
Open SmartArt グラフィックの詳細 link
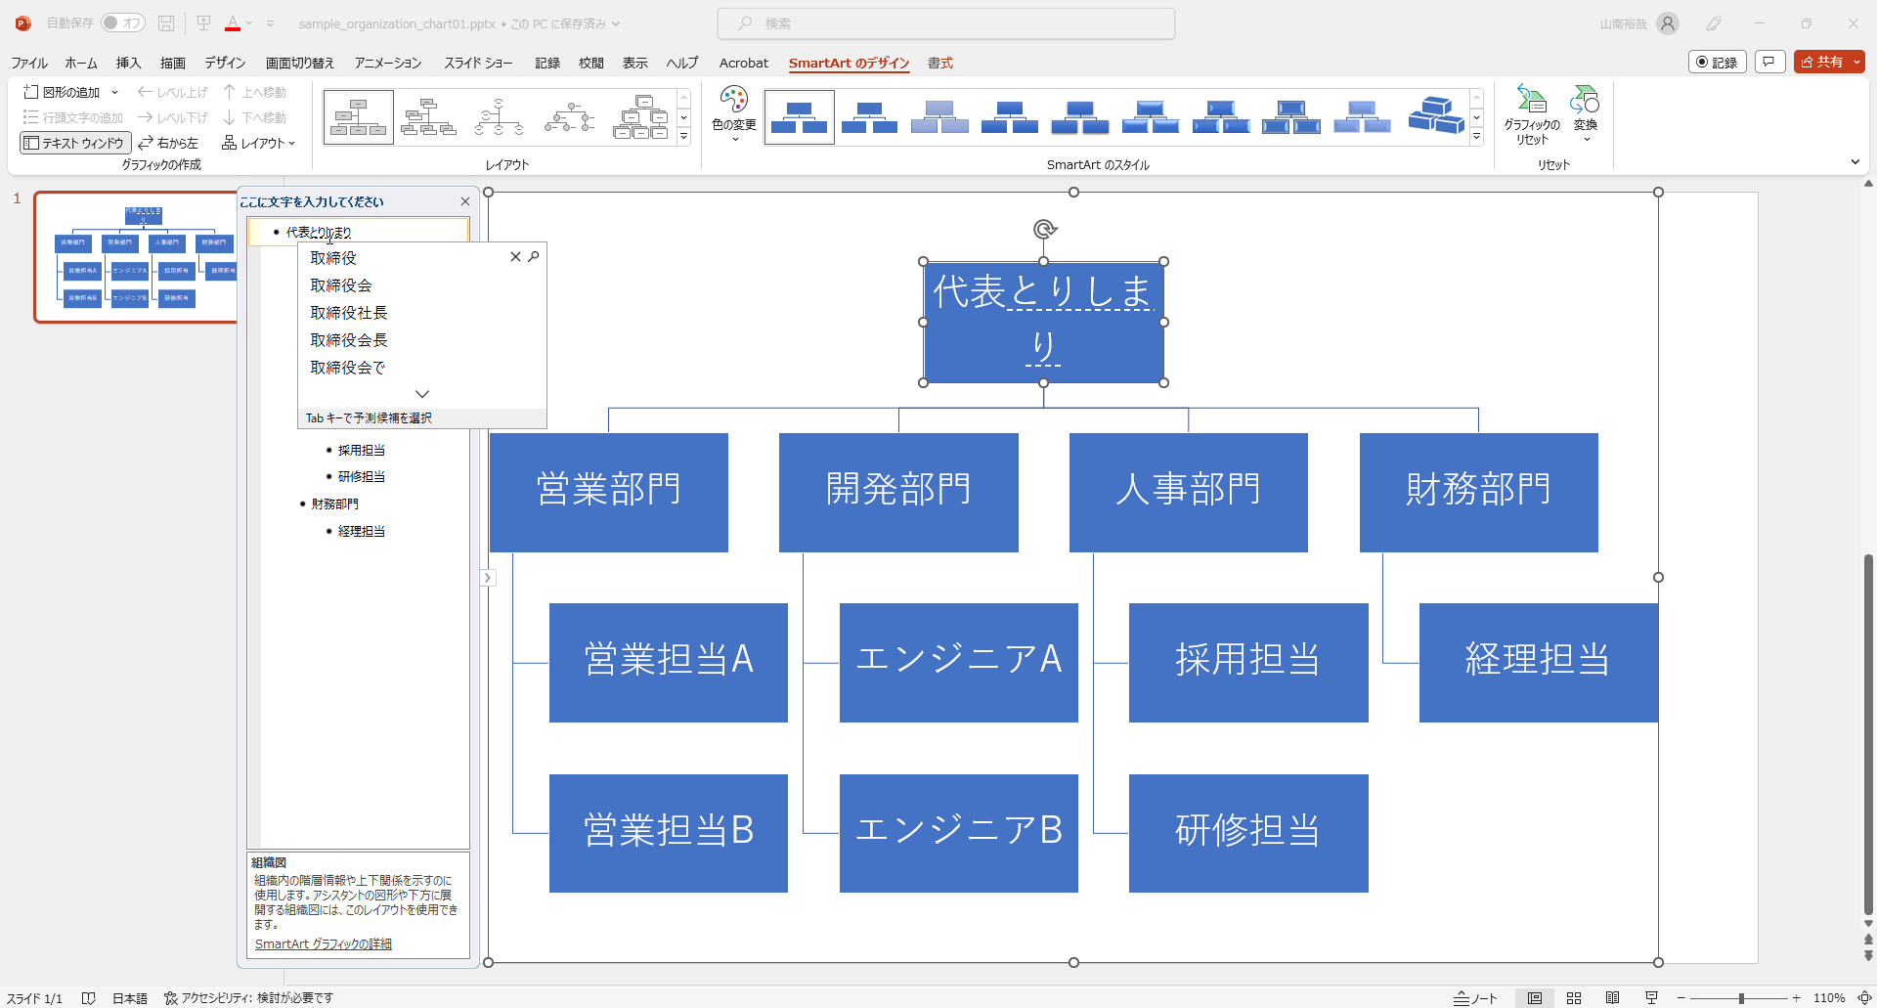coord(324,944)
